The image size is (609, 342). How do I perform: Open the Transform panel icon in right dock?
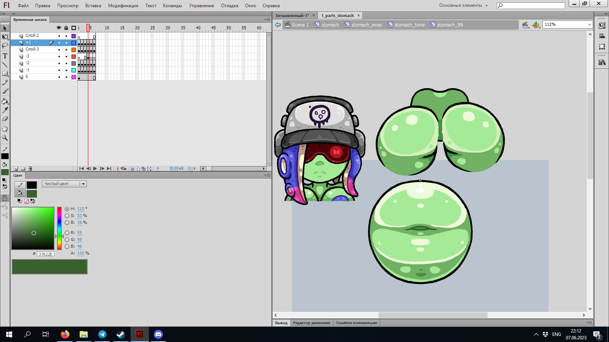click(602, 47)
